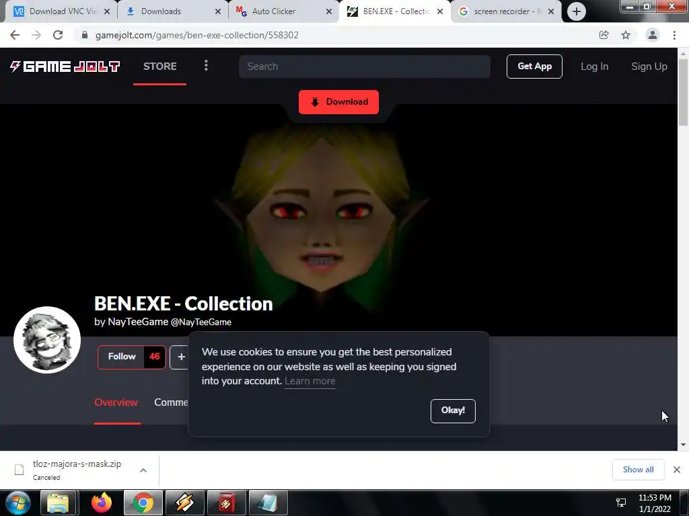Open the Windows Start menu

pos(18,503)
